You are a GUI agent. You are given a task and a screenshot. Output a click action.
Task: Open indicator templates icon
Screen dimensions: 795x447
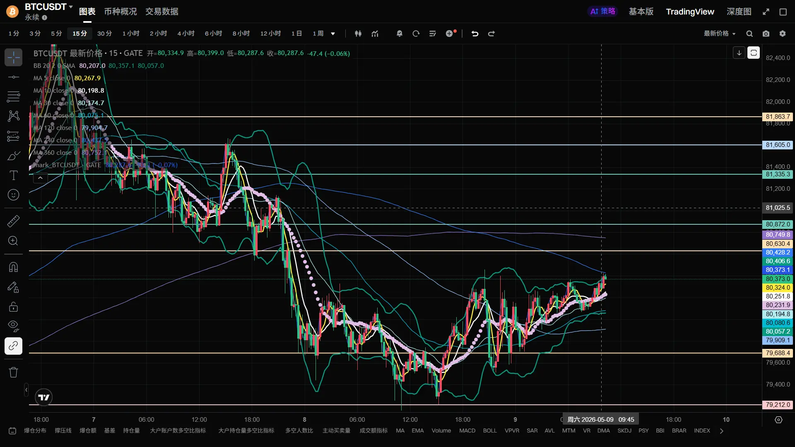coord(433,34)
